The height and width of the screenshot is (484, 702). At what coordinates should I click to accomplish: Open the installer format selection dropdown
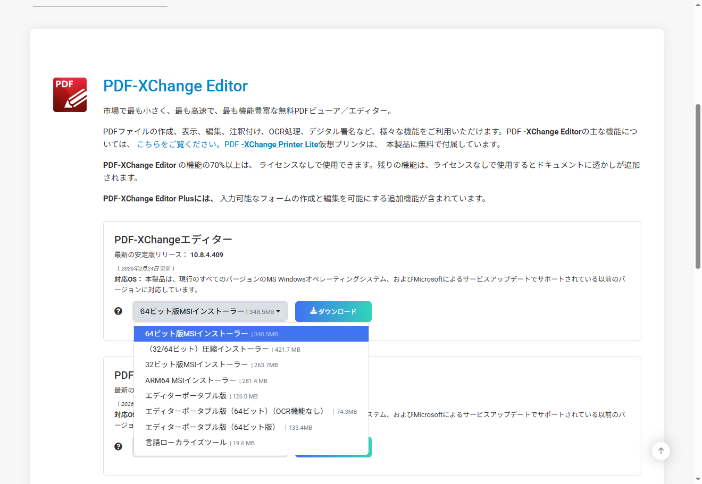click(x=210, y=311)
